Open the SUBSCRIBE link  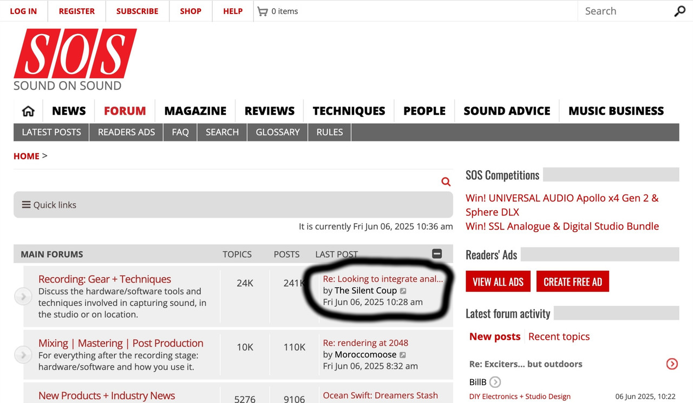(138, 11)
